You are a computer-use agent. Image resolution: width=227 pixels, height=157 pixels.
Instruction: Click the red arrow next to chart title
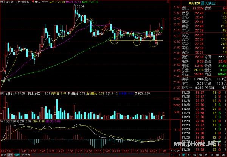pyautogui.click(x=33, y=2)
